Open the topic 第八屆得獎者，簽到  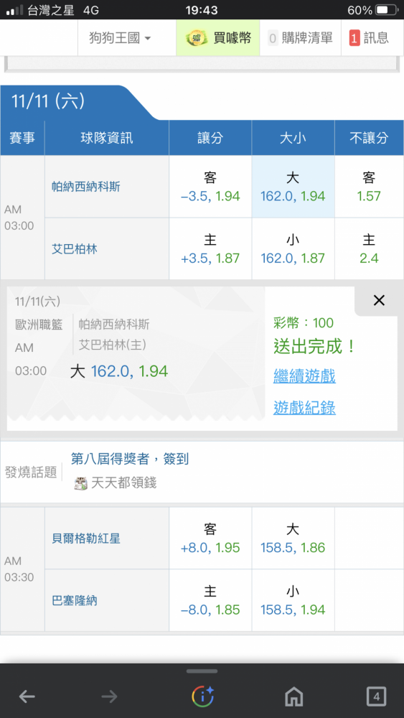tap(130, 460)
